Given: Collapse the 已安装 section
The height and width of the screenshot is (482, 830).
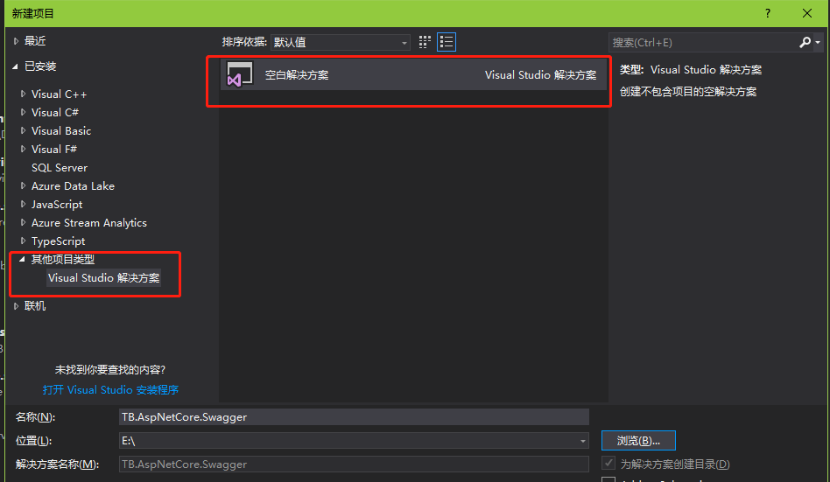Looking at the screenshot, I should click(x=16, y=66).
